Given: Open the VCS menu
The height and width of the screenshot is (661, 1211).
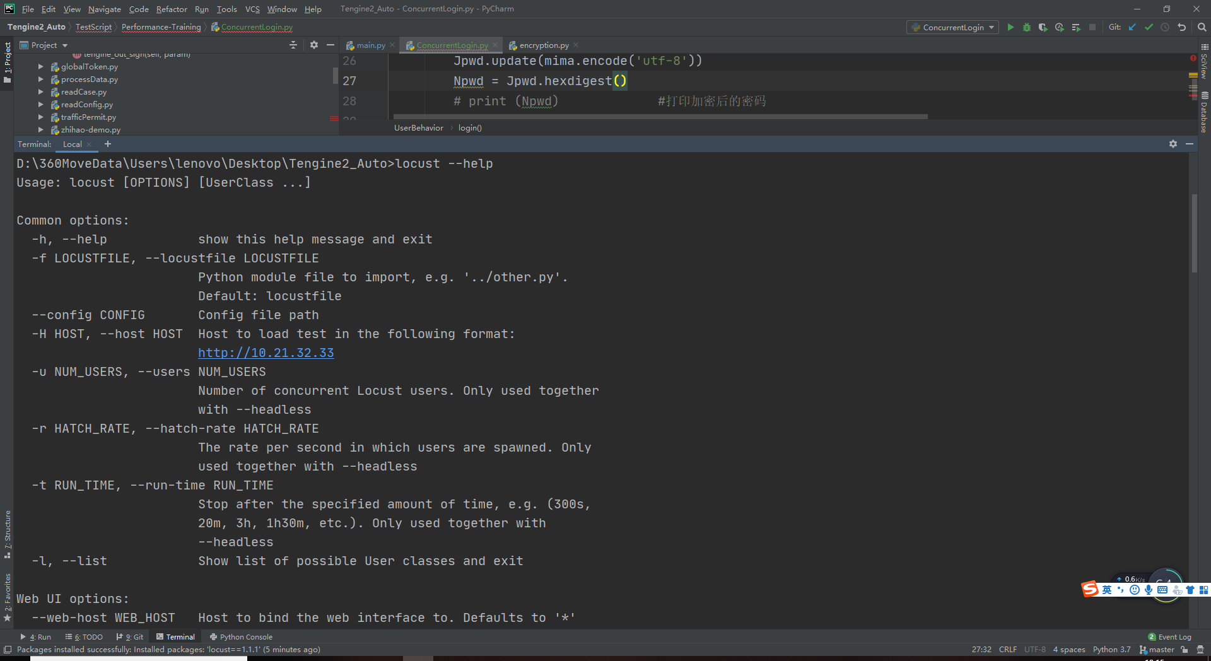Looking at the screenshot, I should (x=252, y=9).
